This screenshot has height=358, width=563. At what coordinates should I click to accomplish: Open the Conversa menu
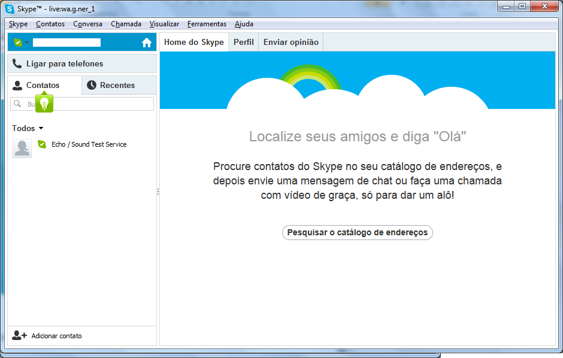click(x=87, y=24)
